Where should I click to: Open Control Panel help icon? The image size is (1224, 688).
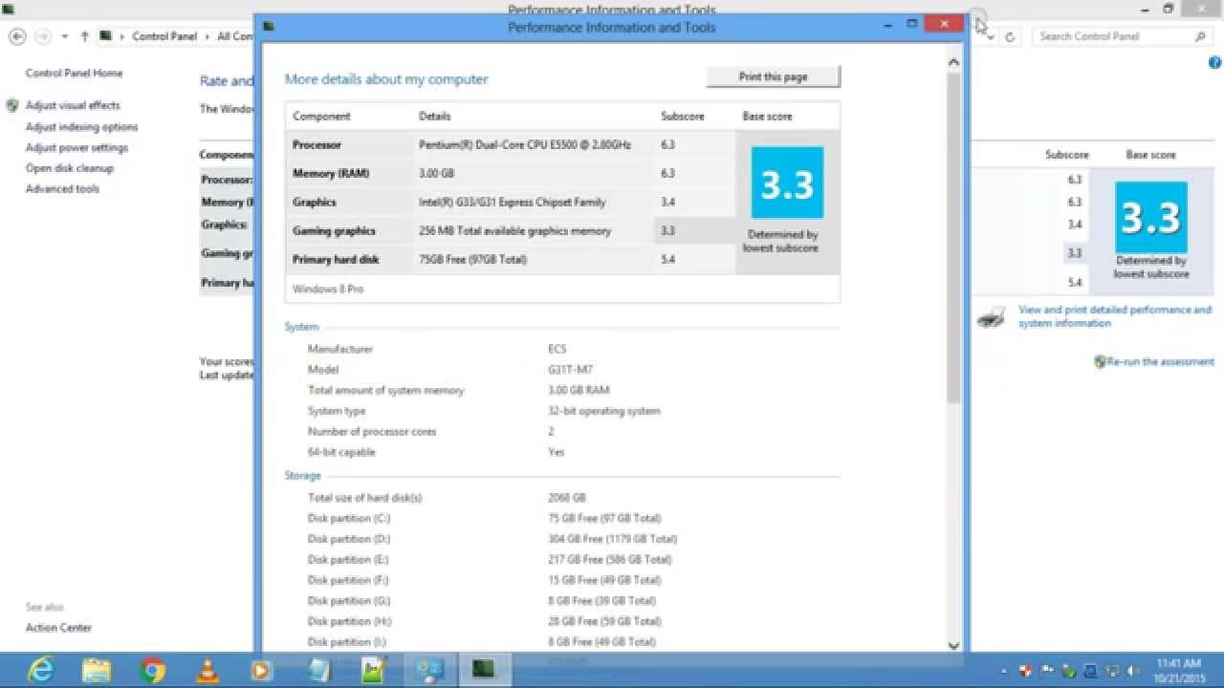click(1215, 63)
